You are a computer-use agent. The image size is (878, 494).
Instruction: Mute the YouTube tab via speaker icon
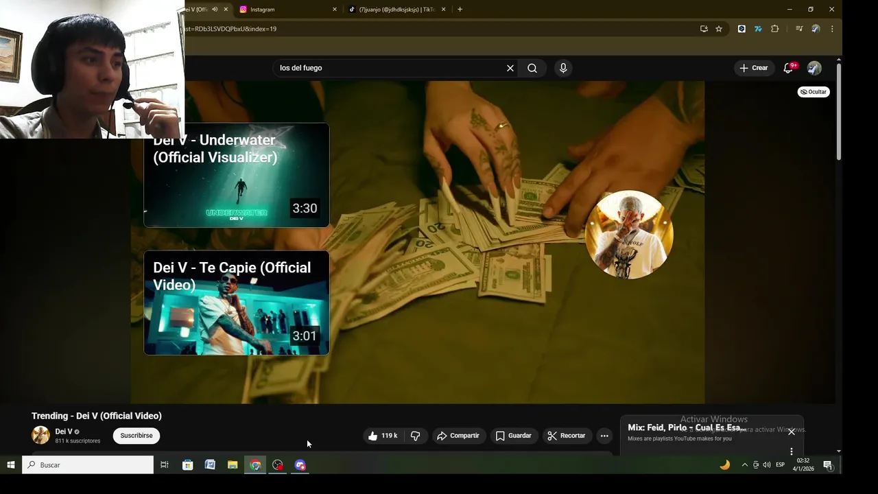click(x=215, y=10)
